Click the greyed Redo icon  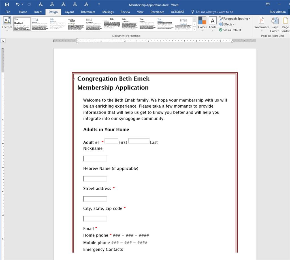29,4
